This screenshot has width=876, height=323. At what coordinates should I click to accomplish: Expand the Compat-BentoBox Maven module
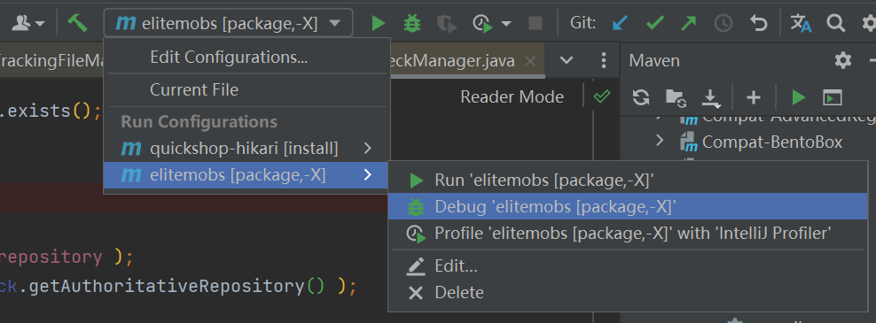[x=660, y=140]
